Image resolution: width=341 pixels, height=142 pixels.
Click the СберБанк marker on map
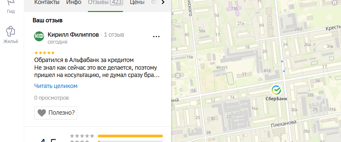[x=276, y=90]
